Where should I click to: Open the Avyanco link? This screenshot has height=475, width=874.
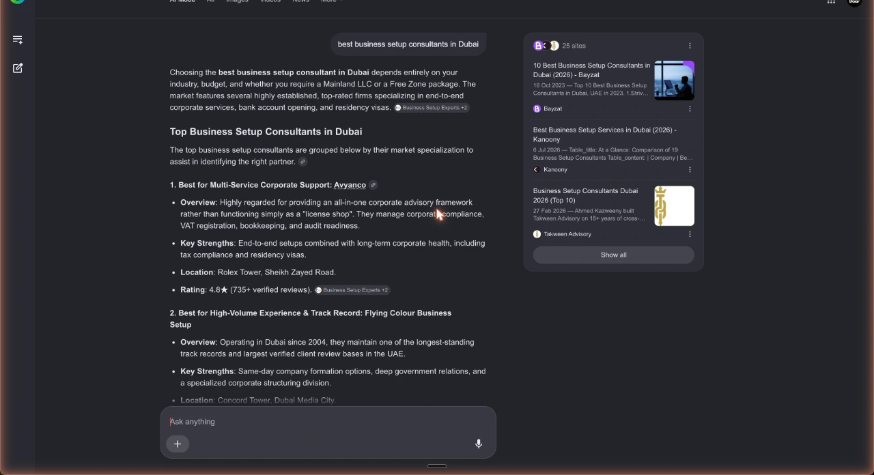tap(350, 185)
